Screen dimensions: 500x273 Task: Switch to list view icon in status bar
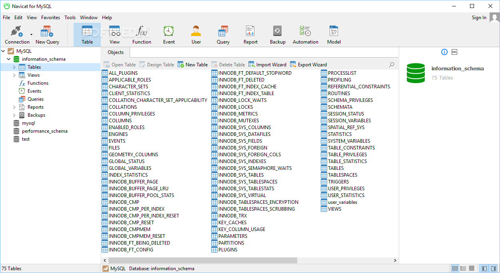click(455, 268)
